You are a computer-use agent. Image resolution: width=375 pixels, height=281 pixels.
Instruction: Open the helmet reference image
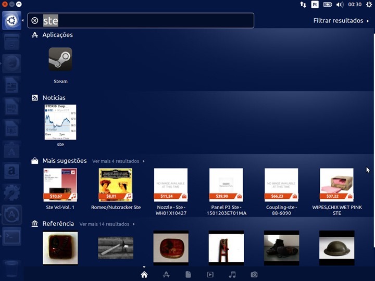coord(337,248)
